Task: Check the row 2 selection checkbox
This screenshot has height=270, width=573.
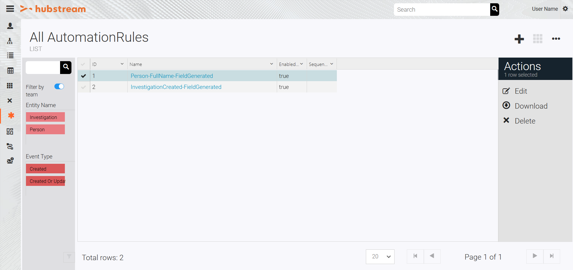Action: tap(84, 87)
